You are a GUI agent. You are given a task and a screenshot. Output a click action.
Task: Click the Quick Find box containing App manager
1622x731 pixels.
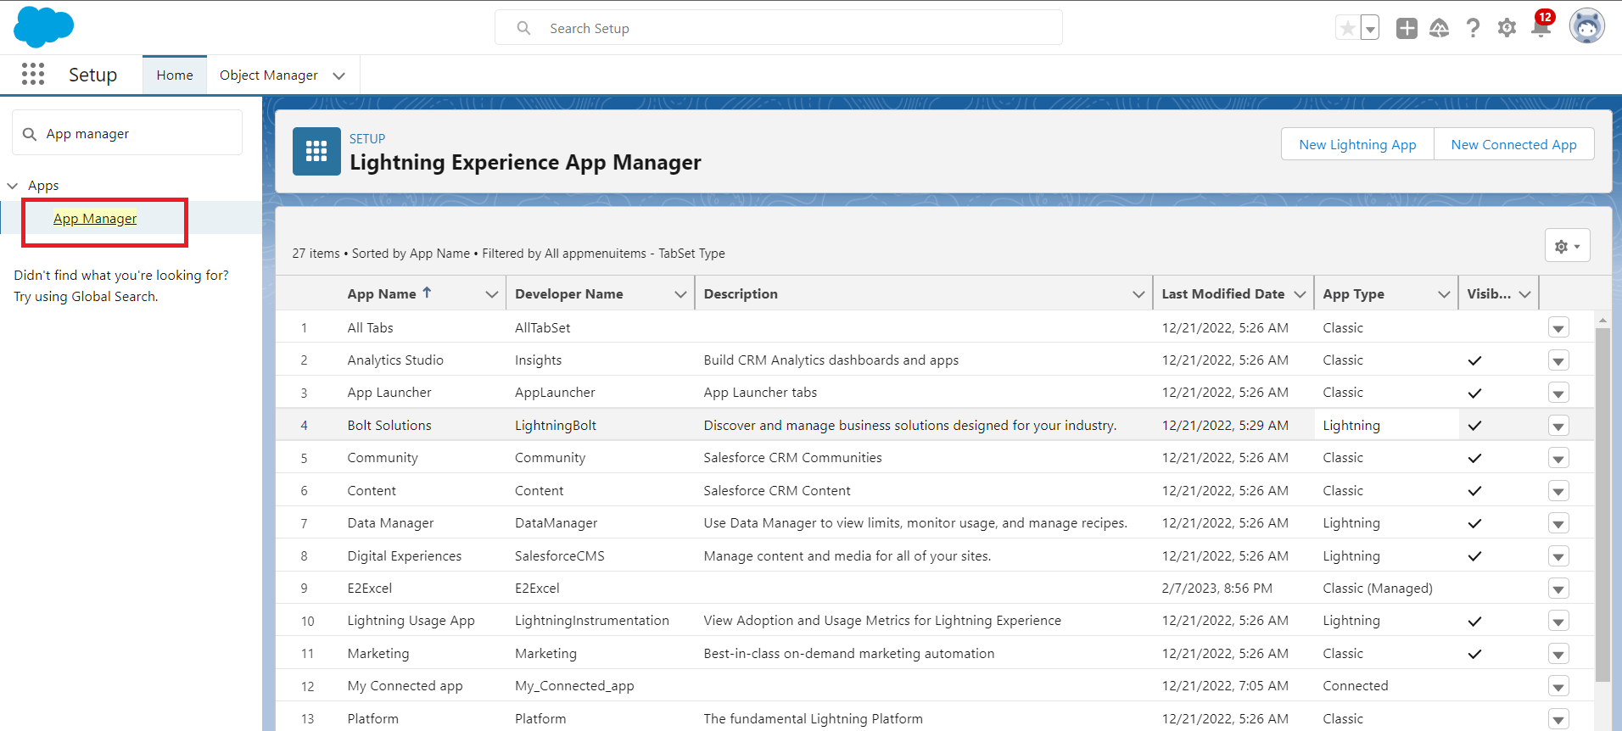pyautogui.click(x=127, y=133)
